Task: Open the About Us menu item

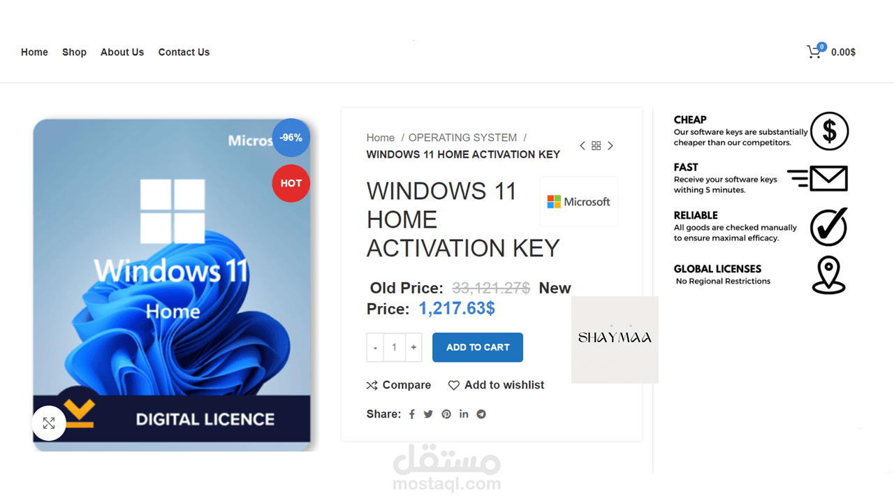Action: click(122, 52)
